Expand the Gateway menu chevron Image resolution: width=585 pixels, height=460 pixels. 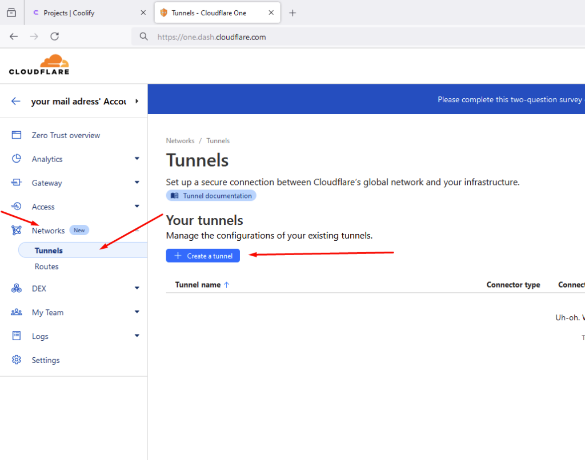[x=137, y=183]
